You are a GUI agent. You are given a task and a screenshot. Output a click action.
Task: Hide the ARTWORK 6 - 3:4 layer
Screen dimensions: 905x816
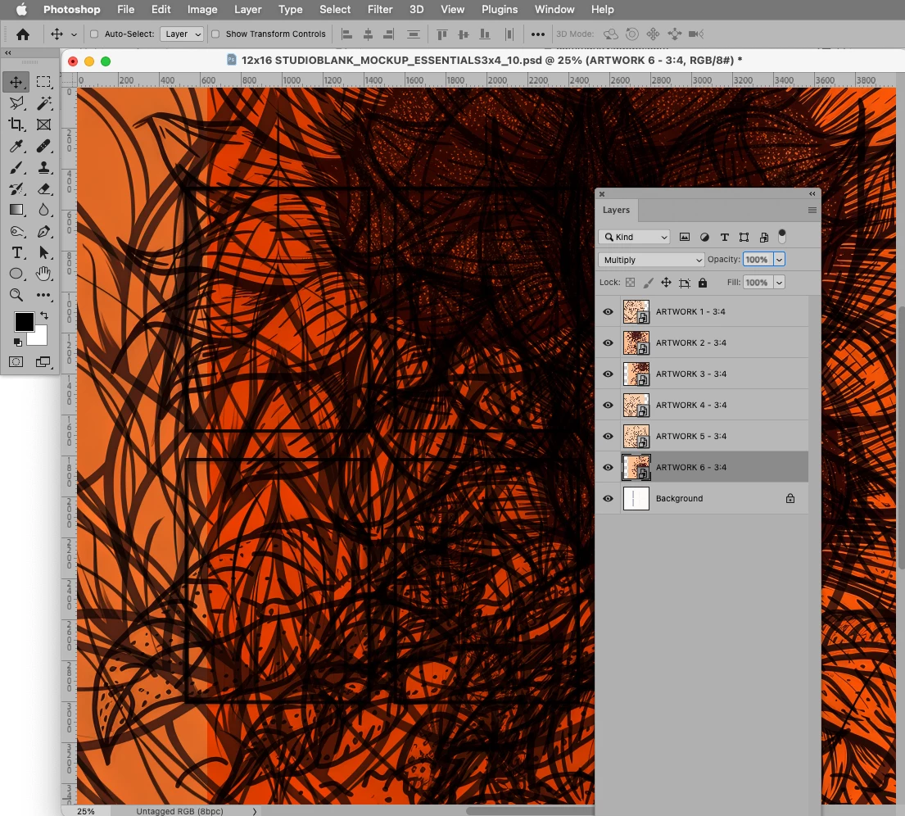(608, 468)
